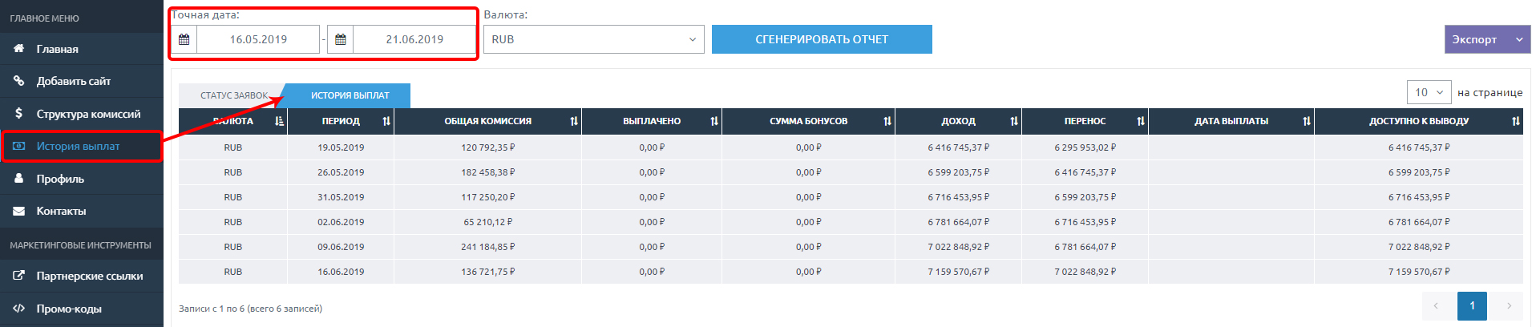Click the end date field 21.06.2019
Viewport: 1536px width, 327px height.
click(x=414, y=39)
